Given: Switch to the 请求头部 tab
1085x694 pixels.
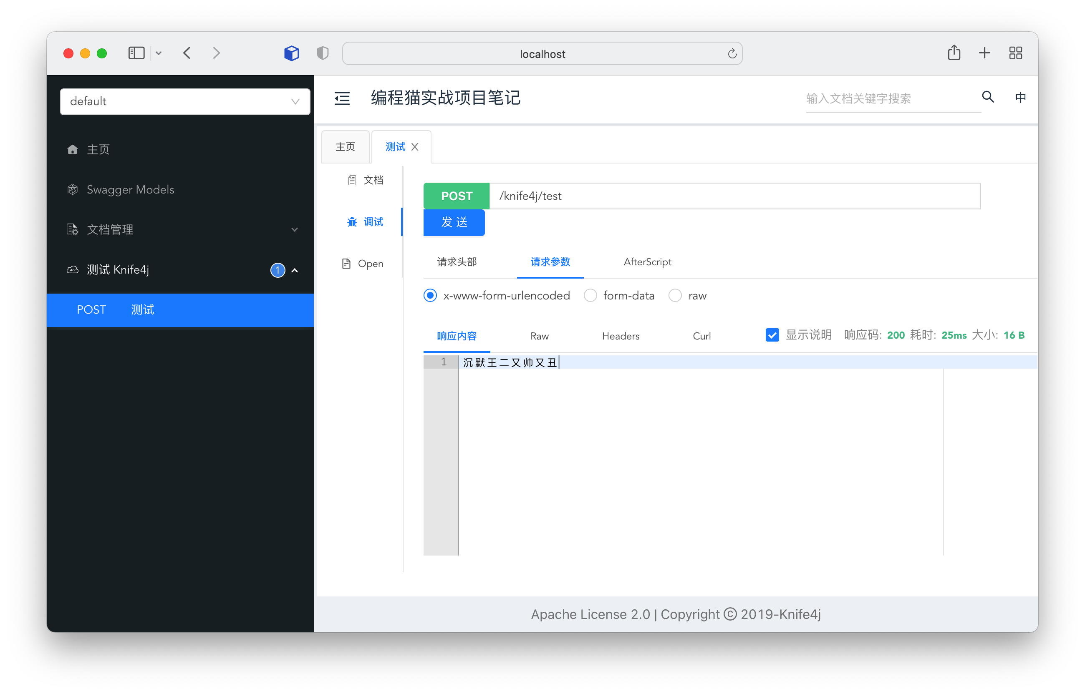Looking at the screenshot, I should click(x=457, y=262).
